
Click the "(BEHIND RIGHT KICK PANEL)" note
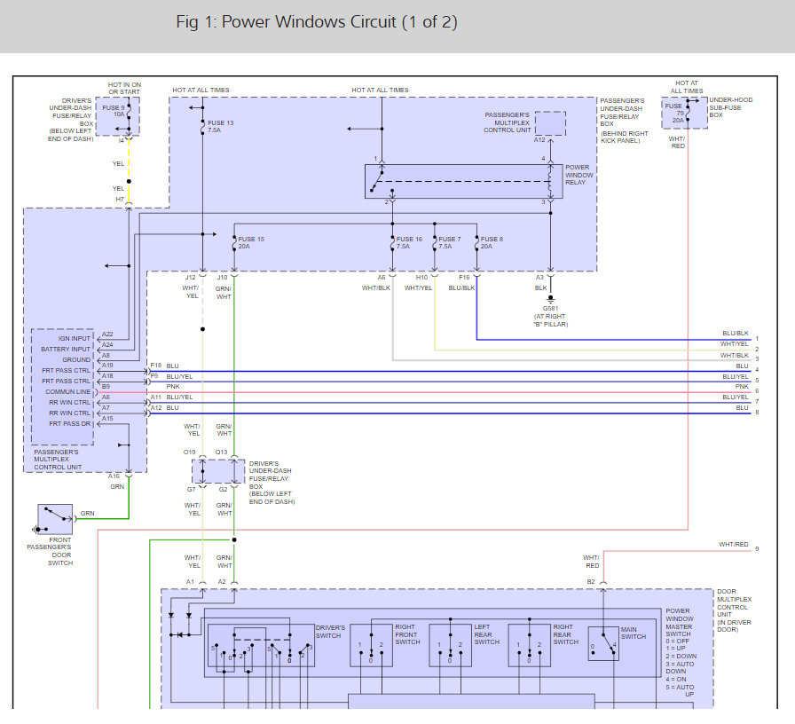624,137
